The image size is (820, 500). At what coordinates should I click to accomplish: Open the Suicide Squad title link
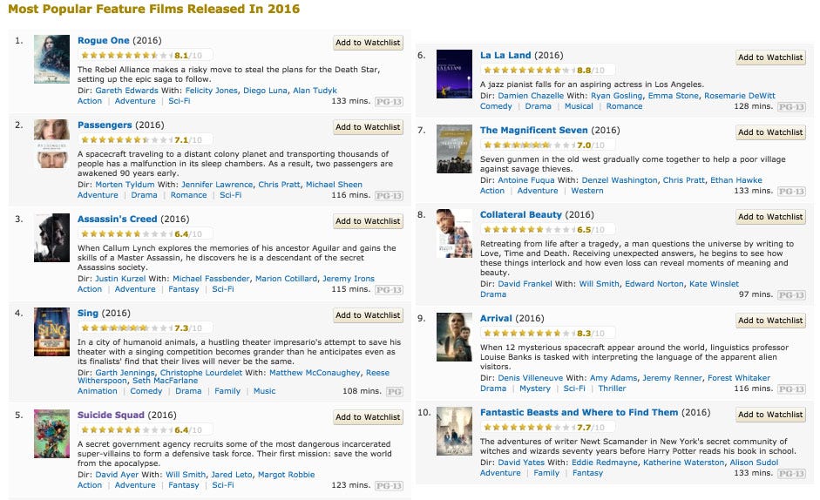point(111,415)
